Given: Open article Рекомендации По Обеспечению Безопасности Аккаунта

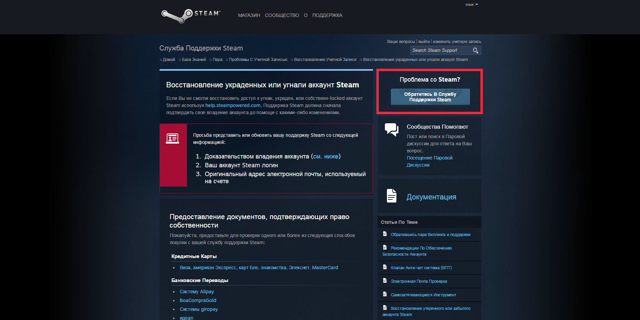Looking at the screenshot, I should (417, 251).
